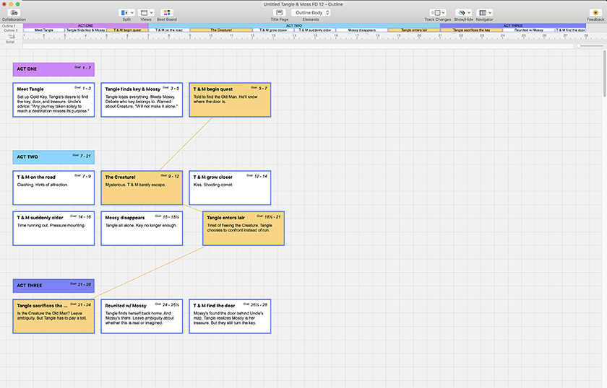The height and width of the screenshot is (388, 607).
Task: Click the Feedback icon
Action: (x=595, y=12)
